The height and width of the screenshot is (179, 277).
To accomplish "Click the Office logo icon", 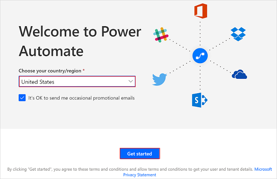I will 201,11.
